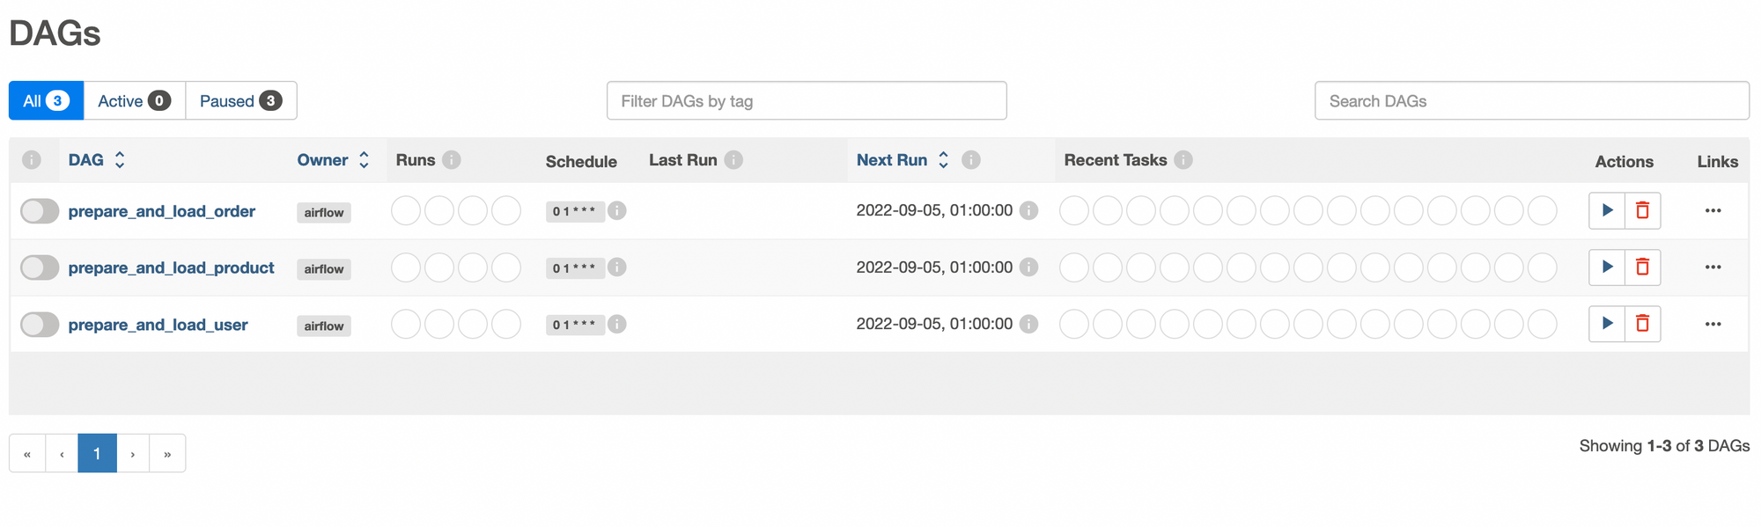Open links menu for prepare_and_load_order
This screenshot has width=1761, height=527.
click(x=1713, y=210)
